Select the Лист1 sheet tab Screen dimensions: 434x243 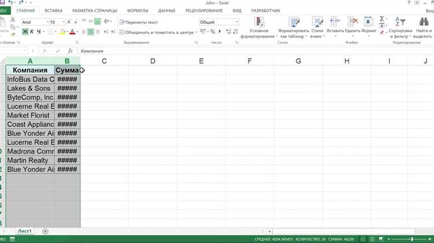pyautogui.click(x=25, y=231)
